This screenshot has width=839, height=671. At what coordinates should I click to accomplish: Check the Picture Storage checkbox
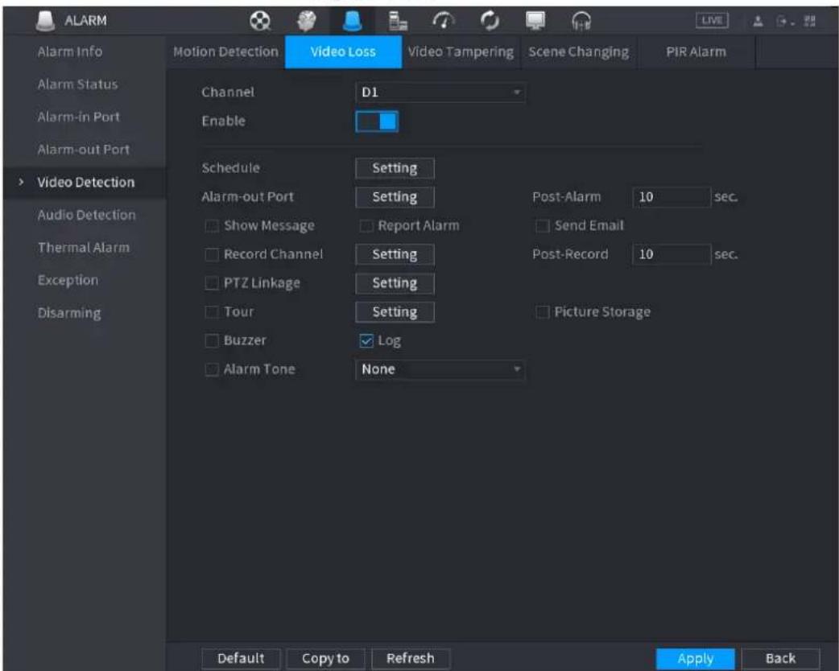pyautogui.click(x=543, y=312)
